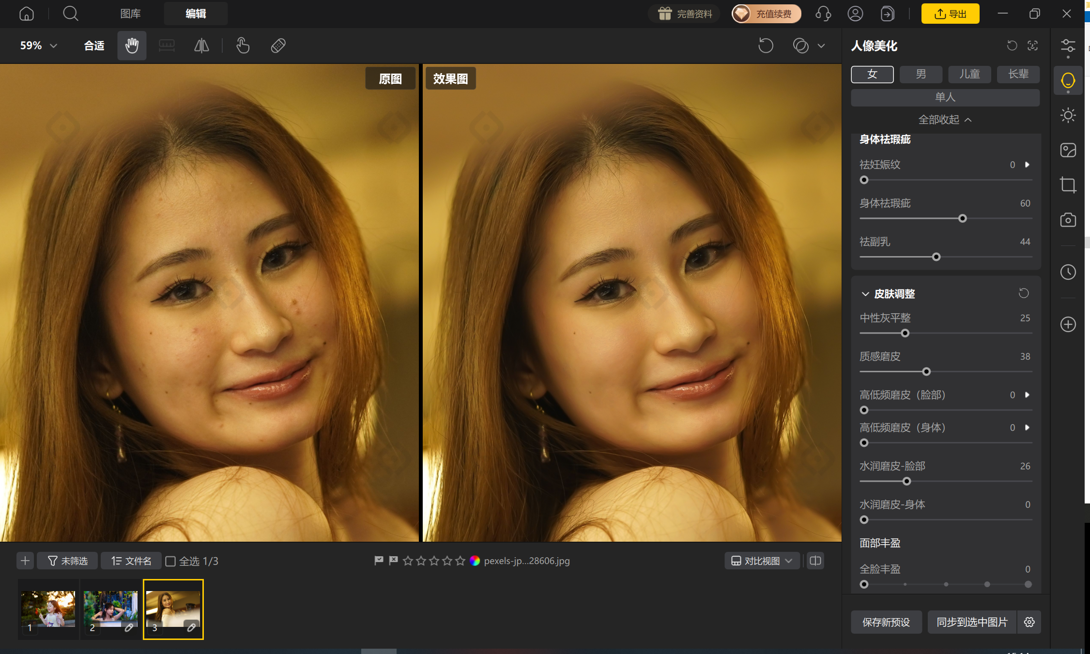Screen dimensions: 1090x654
Task: Adjust the 身体祛瑕疵 slider handle
Action: coord(963,218)
